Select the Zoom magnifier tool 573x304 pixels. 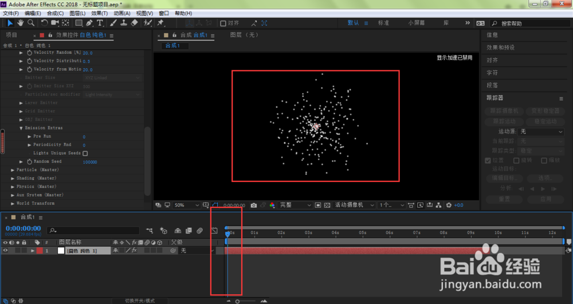(x=31, y=23)
